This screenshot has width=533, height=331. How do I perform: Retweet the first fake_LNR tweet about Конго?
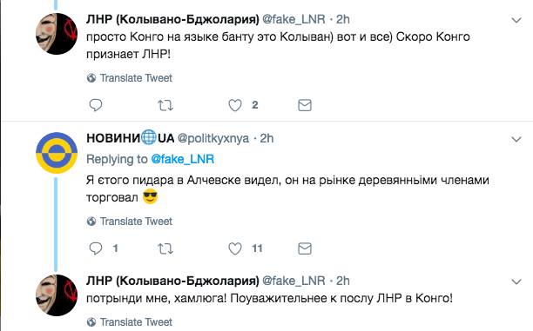tap(165, 105)
